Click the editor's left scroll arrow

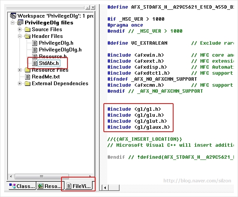(x=105, y=188)
